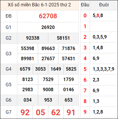Select the red G7 number 05
This screenshot has width=118, height=119.
click(40, 112)
